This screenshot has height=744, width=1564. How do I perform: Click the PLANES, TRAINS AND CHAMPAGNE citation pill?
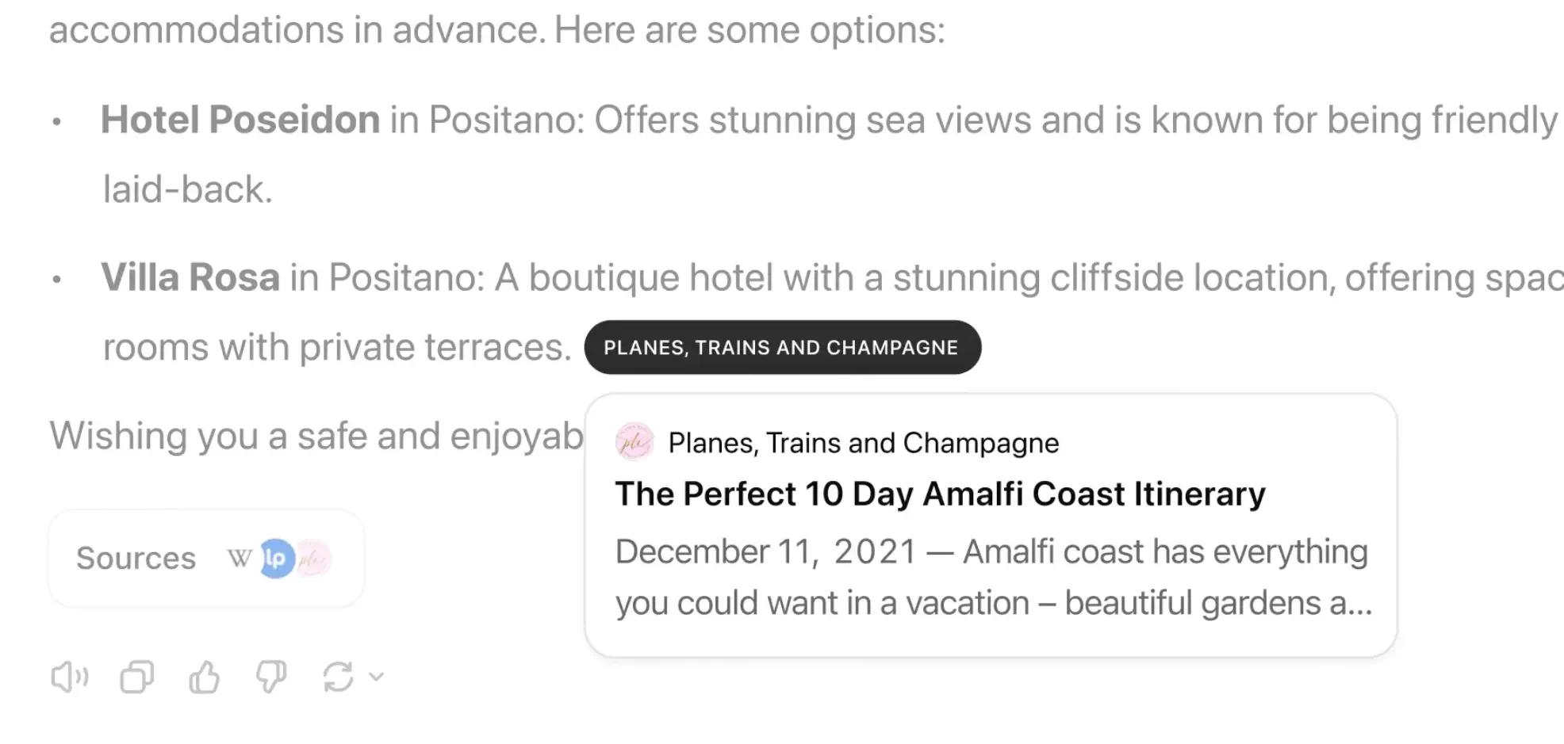[782, 348]
